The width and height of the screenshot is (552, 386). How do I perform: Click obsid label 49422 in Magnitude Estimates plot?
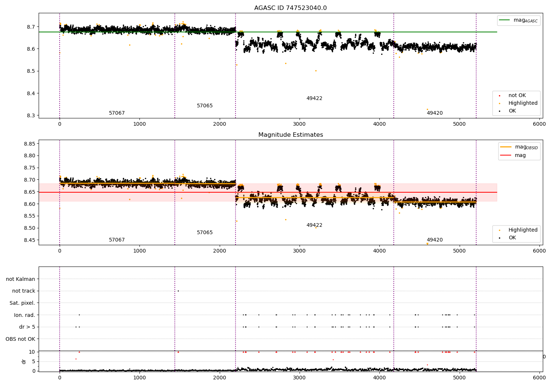[x=314, y=225]
